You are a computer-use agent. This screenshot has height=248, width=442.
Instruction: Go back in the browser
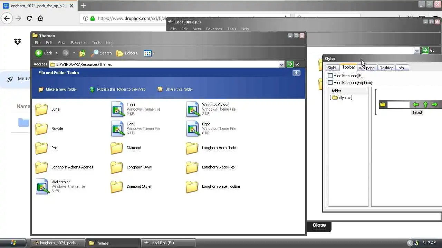click(7, 18)
